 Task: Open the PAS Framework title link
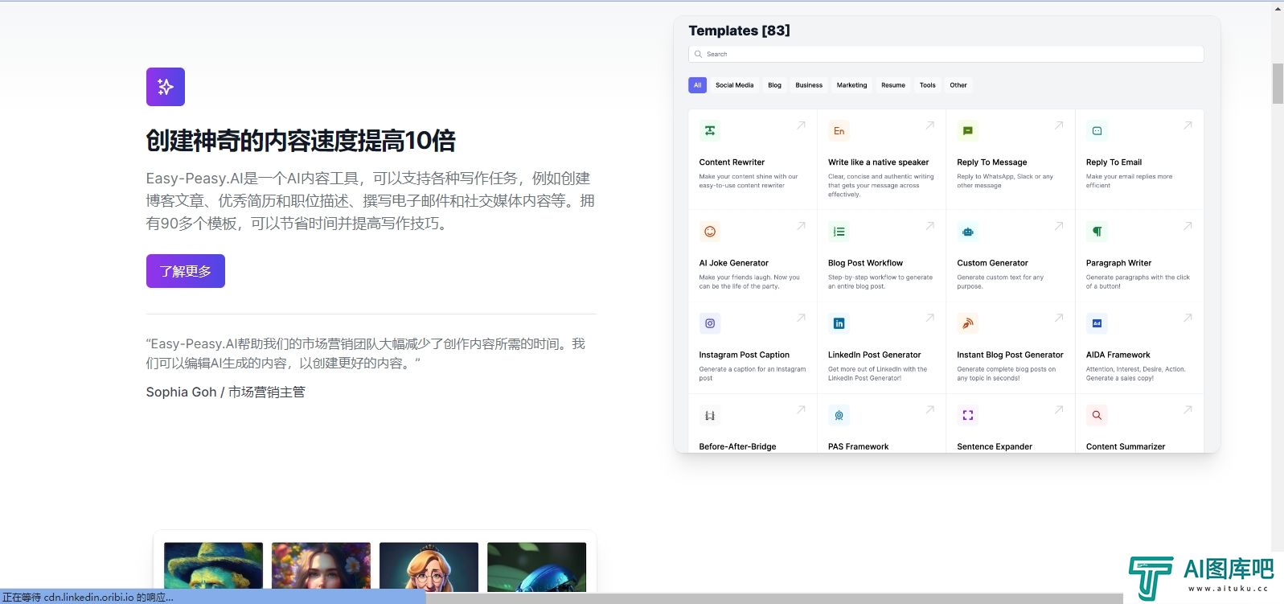click(859, 446)
